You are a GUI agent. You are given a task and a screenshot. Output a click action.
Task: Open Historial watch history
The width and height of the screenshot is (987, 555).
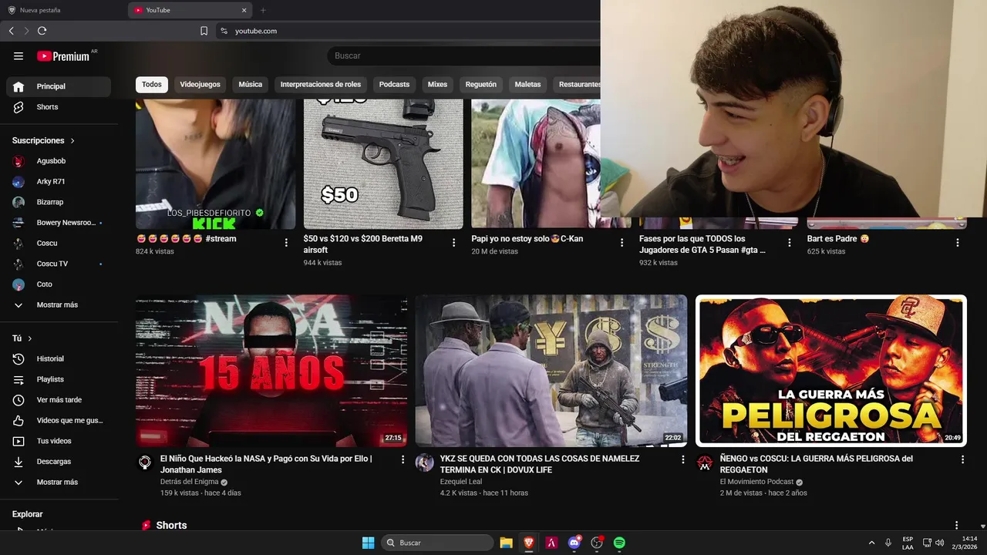click(x=59, y=359)
